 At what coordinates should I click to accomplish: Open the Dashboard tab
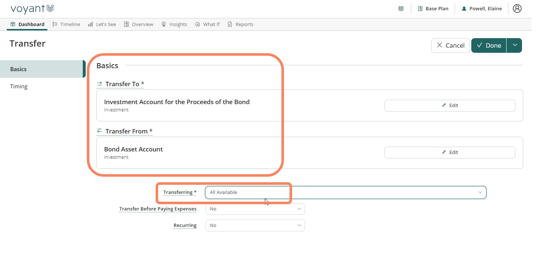click(x=27, y=24)
